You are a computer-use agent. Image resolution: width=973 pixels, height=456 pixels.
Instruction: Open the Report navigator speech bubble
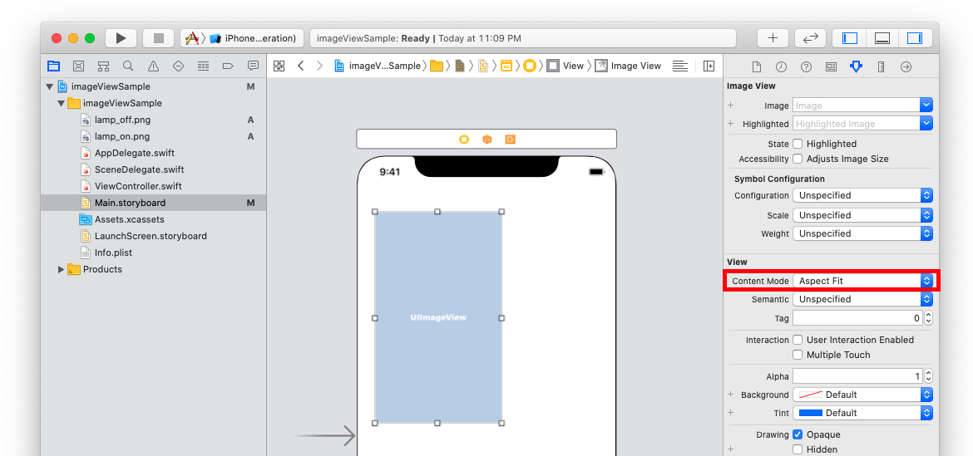[x=253, y=66]
